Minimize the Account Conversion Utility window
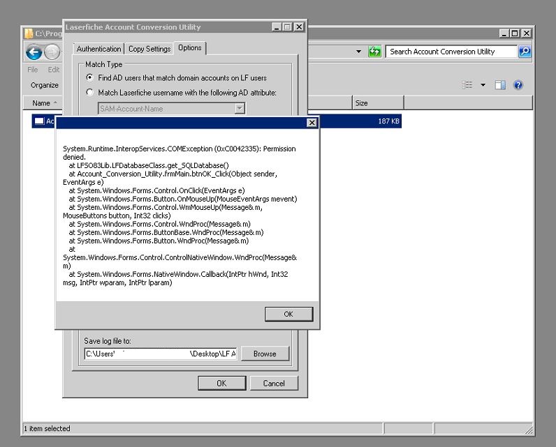556x447 pixels. click(277, 27)
